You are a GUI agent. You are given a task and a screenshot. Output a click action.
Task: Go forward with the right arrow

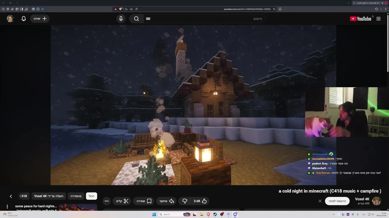386,9
